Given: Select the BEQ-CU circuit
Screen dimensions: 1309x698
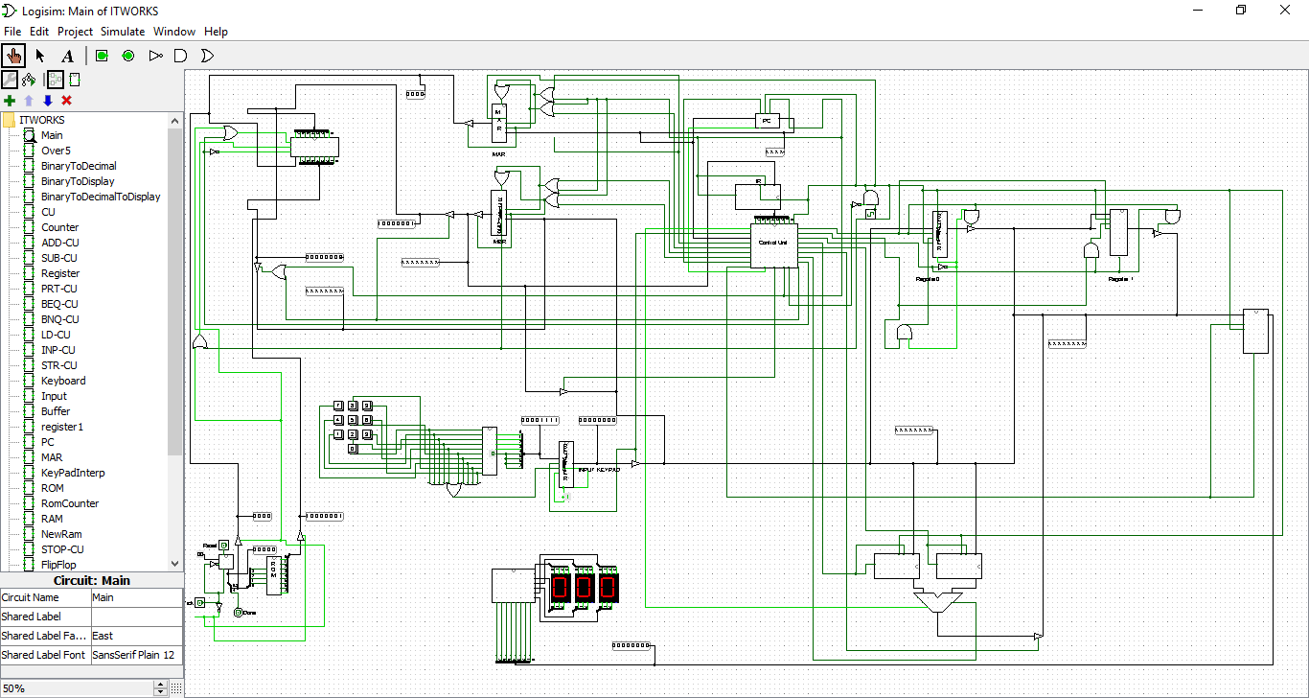Looking at the screenshot, I should (59, 304).
